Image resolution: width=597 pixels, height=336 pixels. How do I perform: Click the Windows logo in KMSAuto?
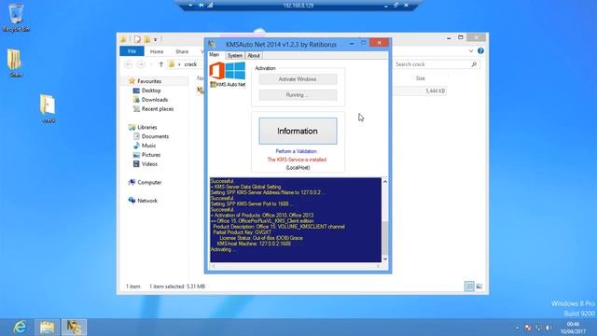pyautogui.click(x=235, y=71)
